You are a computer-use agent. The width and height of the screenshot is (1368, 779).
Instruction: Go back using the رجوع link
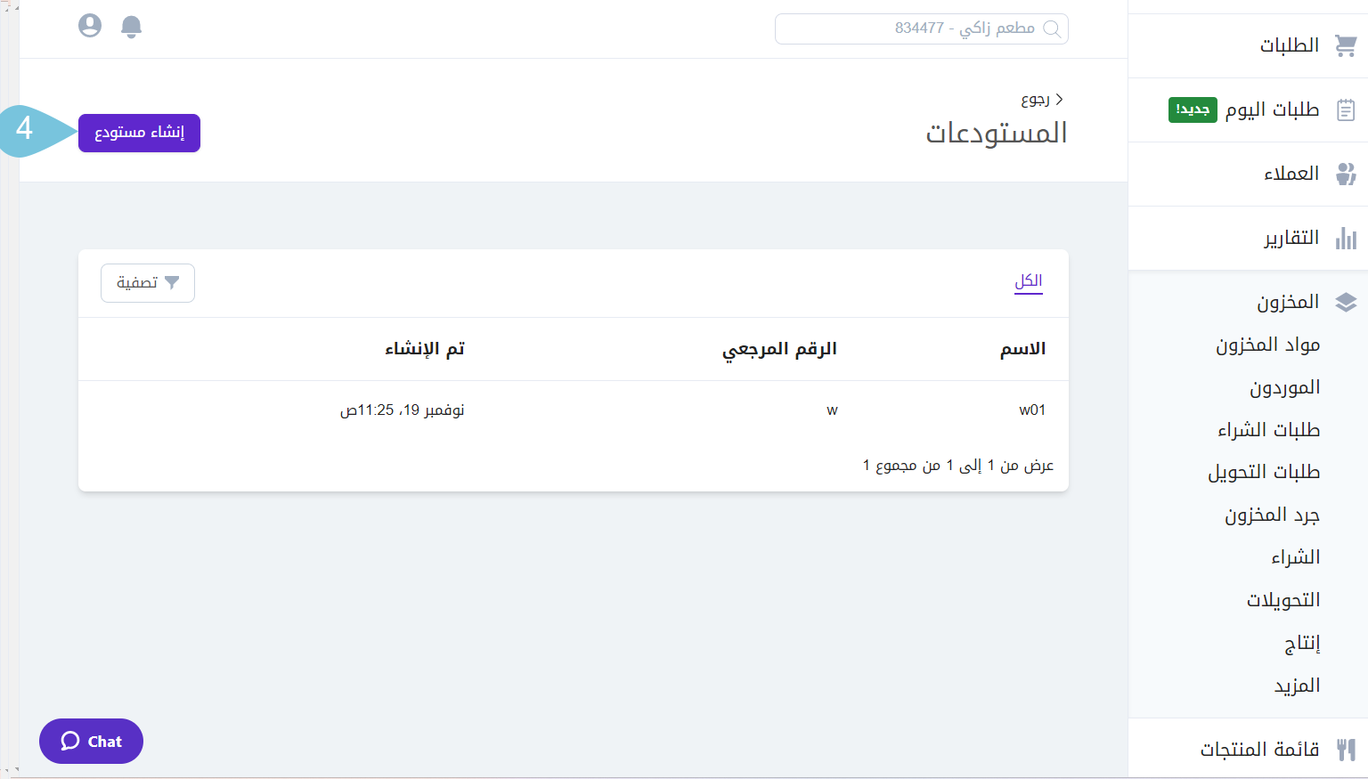(1041, 100)
